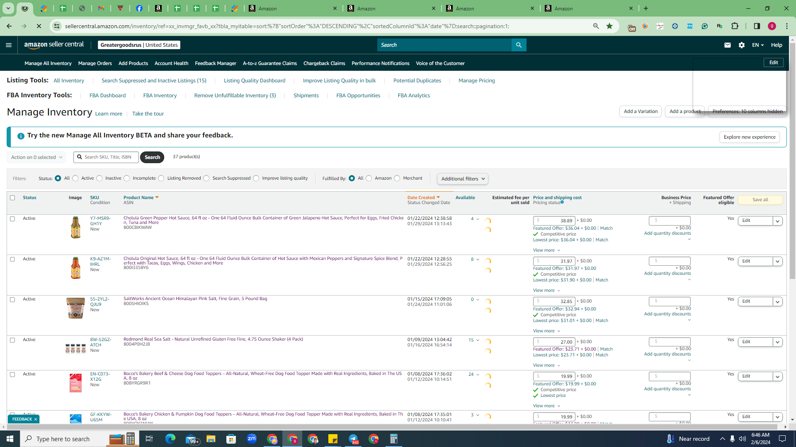The width and height of the screenshot is (796, 447).
Task: Check the Cholula Green Pepper row checkbox
Action: (12, 219)
